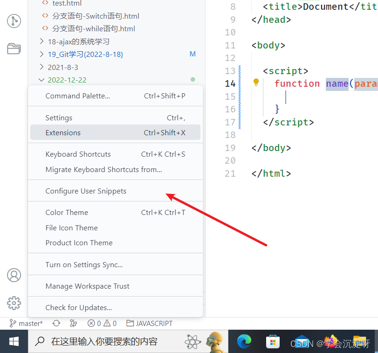378x353 pixels.
Task: Open Keyboard Shortcuts menu entry
Action: [x=115, y=154]
